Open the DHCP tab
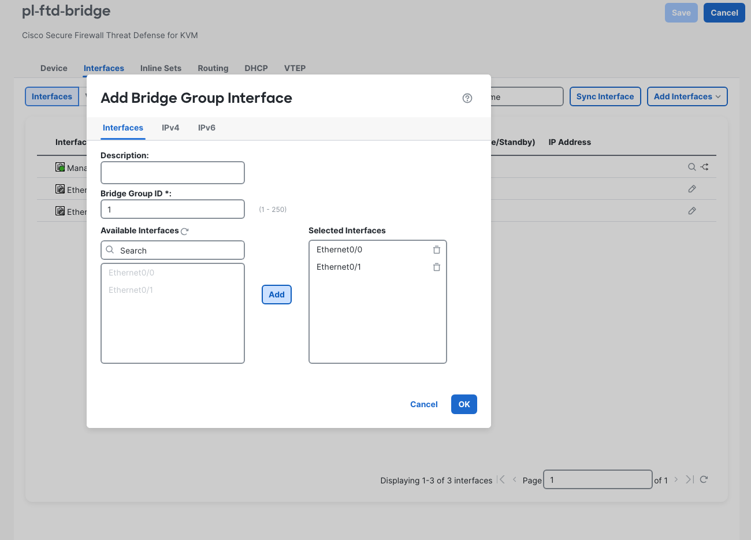 [256, 68]
